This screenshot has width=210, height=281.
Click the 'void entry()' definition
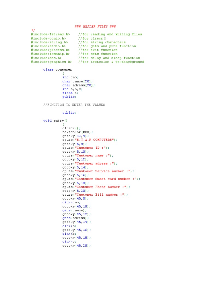pos(55,121)
